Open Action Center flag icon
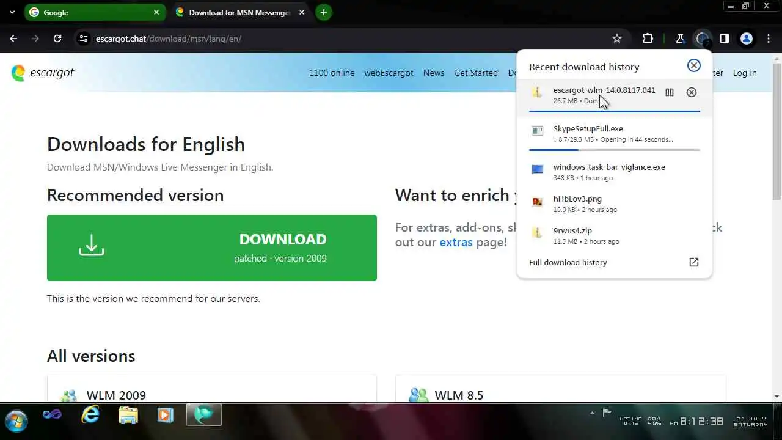782x440 pixels. 607,413
